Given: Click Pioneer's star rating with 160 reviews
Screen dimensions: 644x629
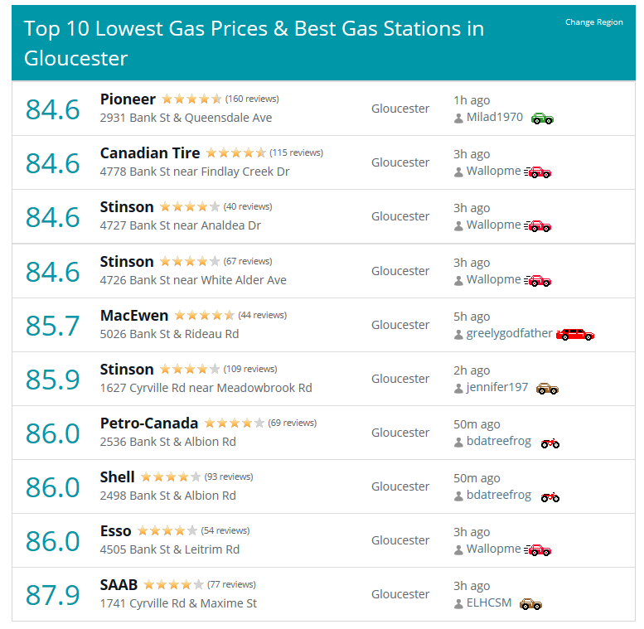Looking at the screenshot, I should coord(191,99).
